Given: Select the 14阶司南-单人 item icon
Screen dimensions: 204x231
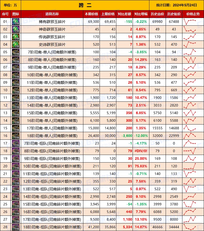Looking at the screenshot, I should click(16, 105).
